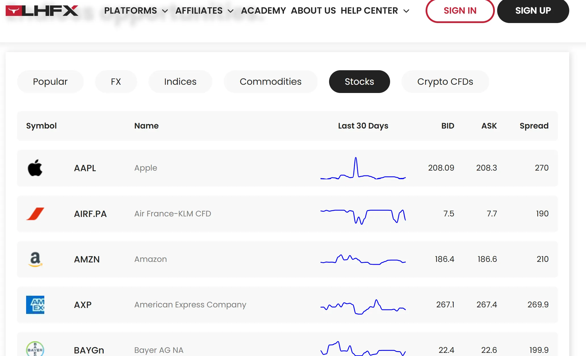The width and height of the screenshot is (586, 356).
Task: Click the BAYGn ask price 22.6
Action: 489,350
